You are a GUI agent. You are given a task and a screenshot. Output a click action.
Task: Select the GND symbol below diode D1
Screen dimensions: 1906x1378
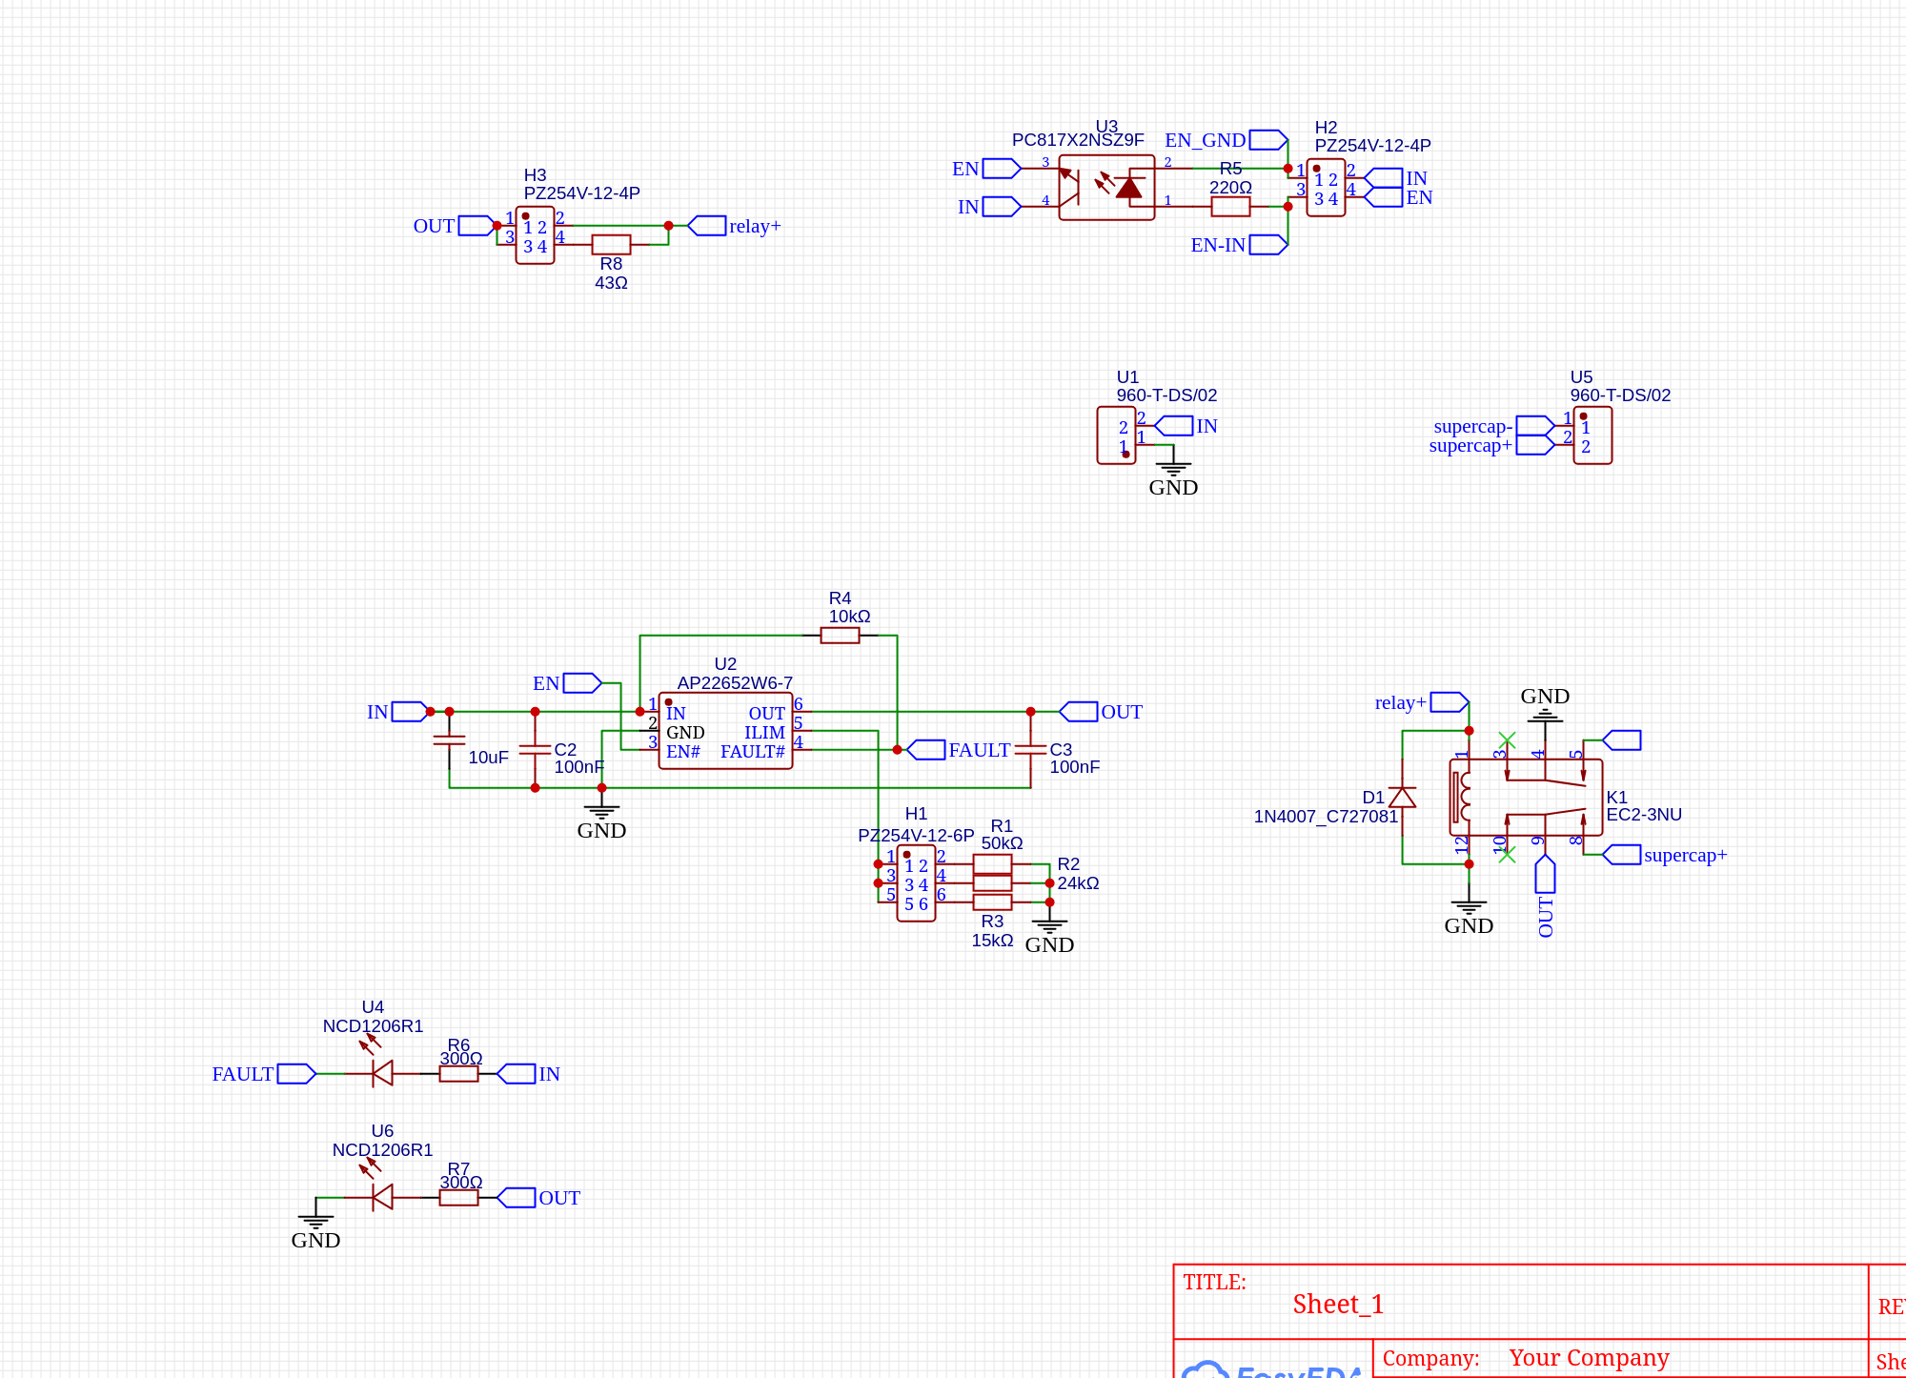coord(1469,908)
